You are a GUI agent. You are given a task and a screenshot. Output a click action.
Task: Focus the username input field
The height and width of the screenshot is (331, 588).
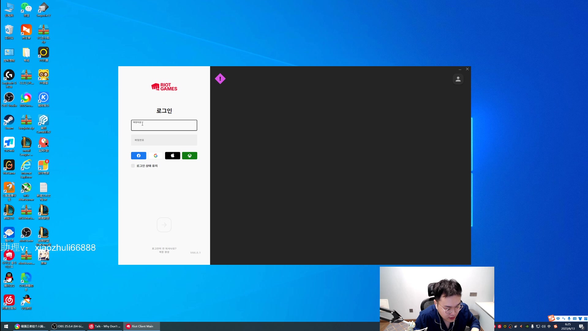164,125
